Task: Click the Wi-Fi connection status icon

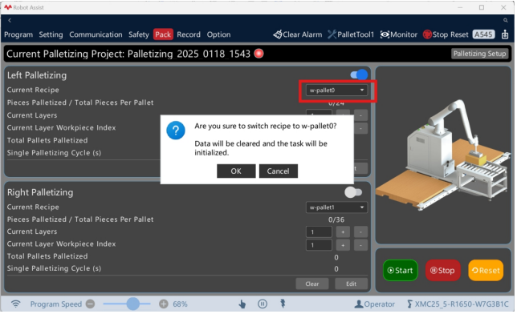Action: 15,304
